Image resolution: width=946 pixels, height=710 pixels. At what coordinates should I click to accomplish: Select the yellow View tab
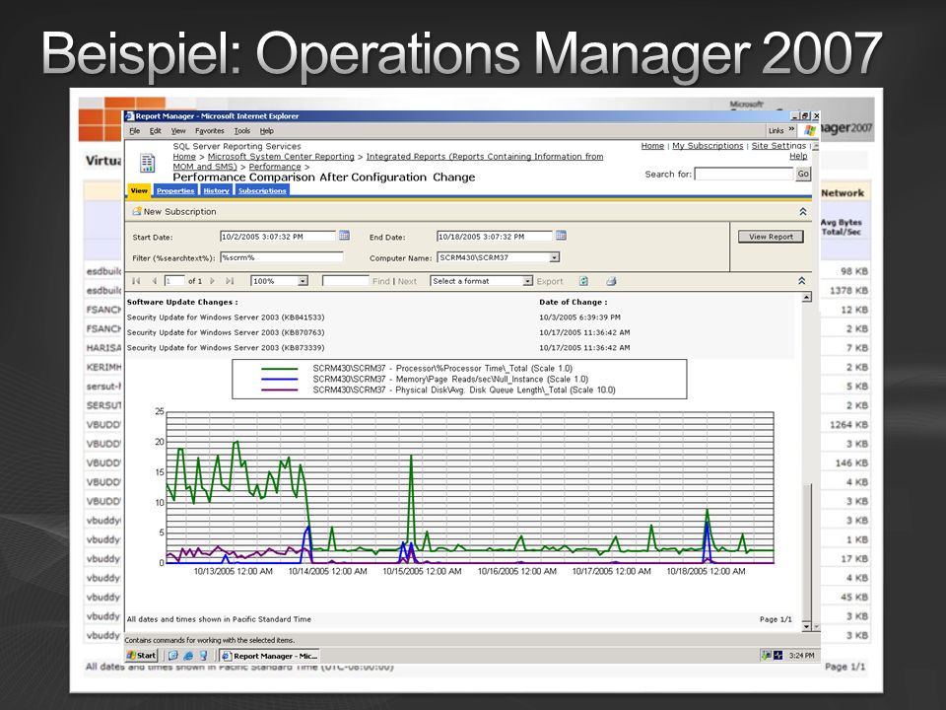139,190
